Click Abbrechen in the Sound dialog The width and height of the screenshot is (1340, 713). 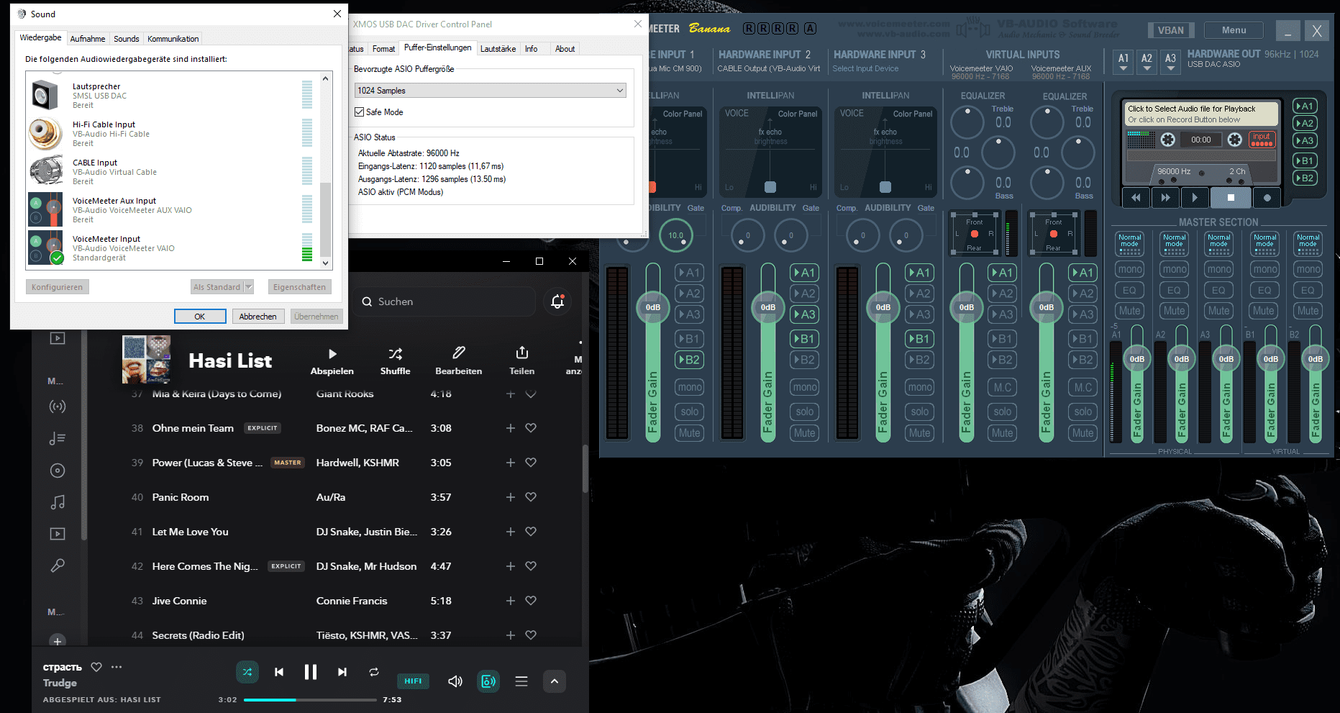pos(257,317)
